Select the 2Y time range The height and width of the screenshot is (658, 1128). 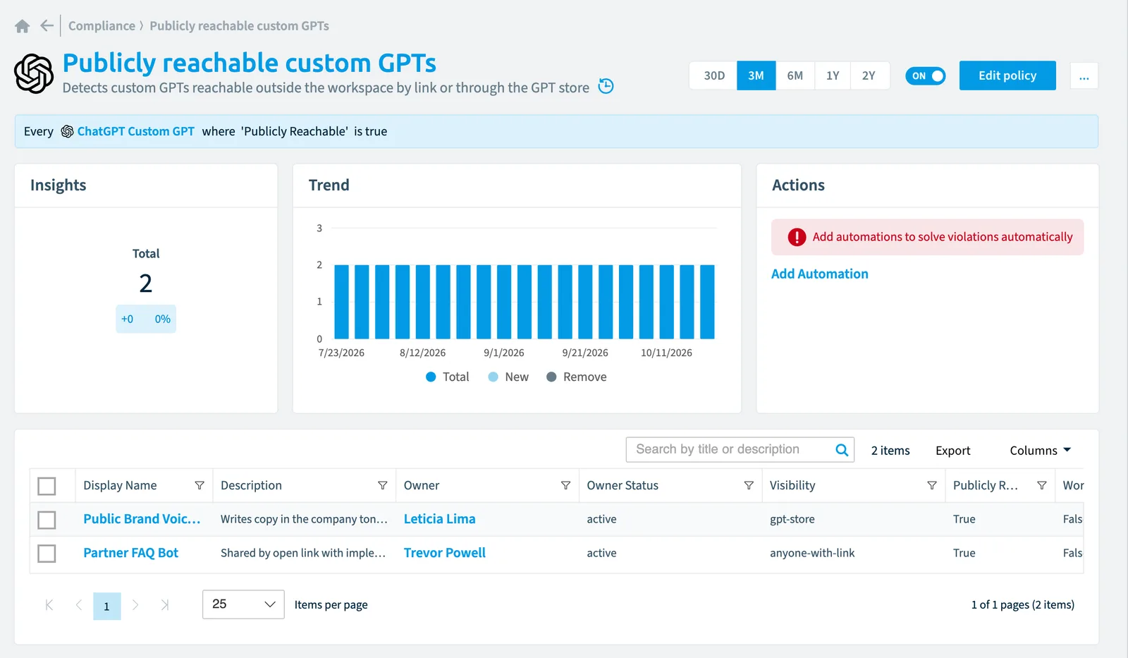[x=869, y=75]
